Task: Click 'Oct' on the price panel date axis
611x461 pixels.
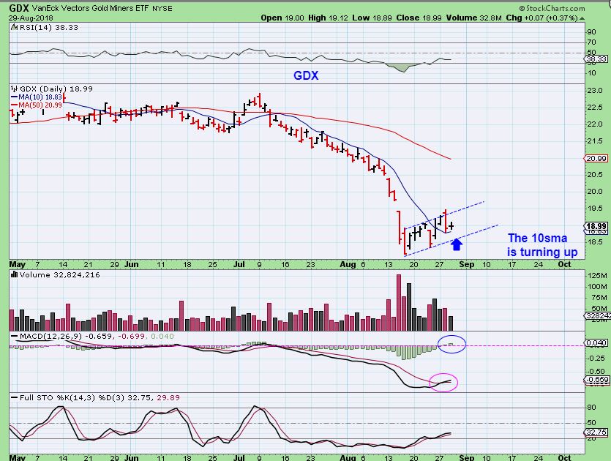Action: [564, 264]
